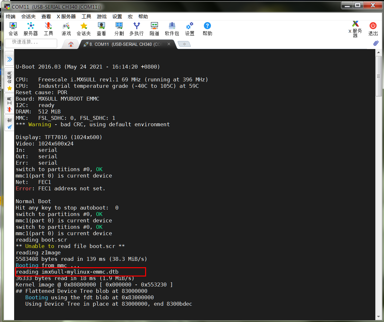Viewport: 384px width, 322px height.
Task: Go to the home tab icon
Action: 71,44
